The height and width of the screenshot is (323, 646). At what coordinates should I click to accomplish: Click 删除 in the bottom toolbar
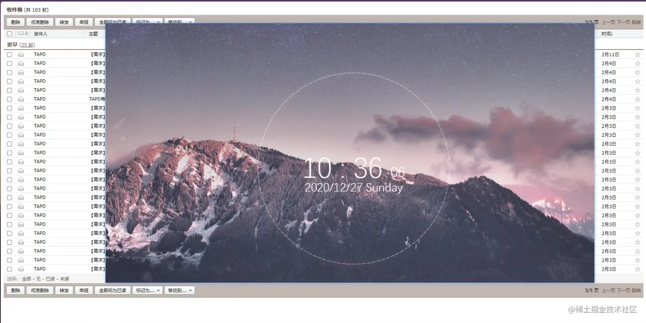coord(15,290)
